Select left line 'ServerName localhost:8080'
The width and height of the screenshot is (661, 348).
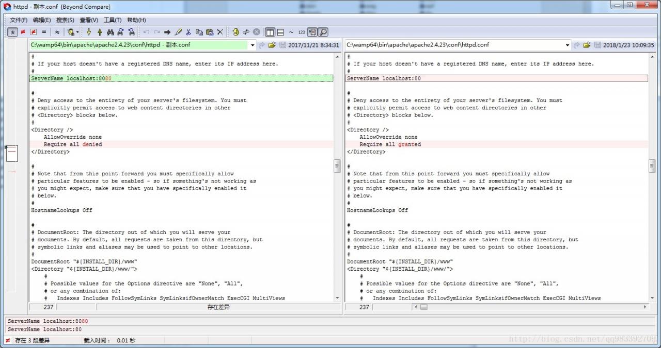181,78
